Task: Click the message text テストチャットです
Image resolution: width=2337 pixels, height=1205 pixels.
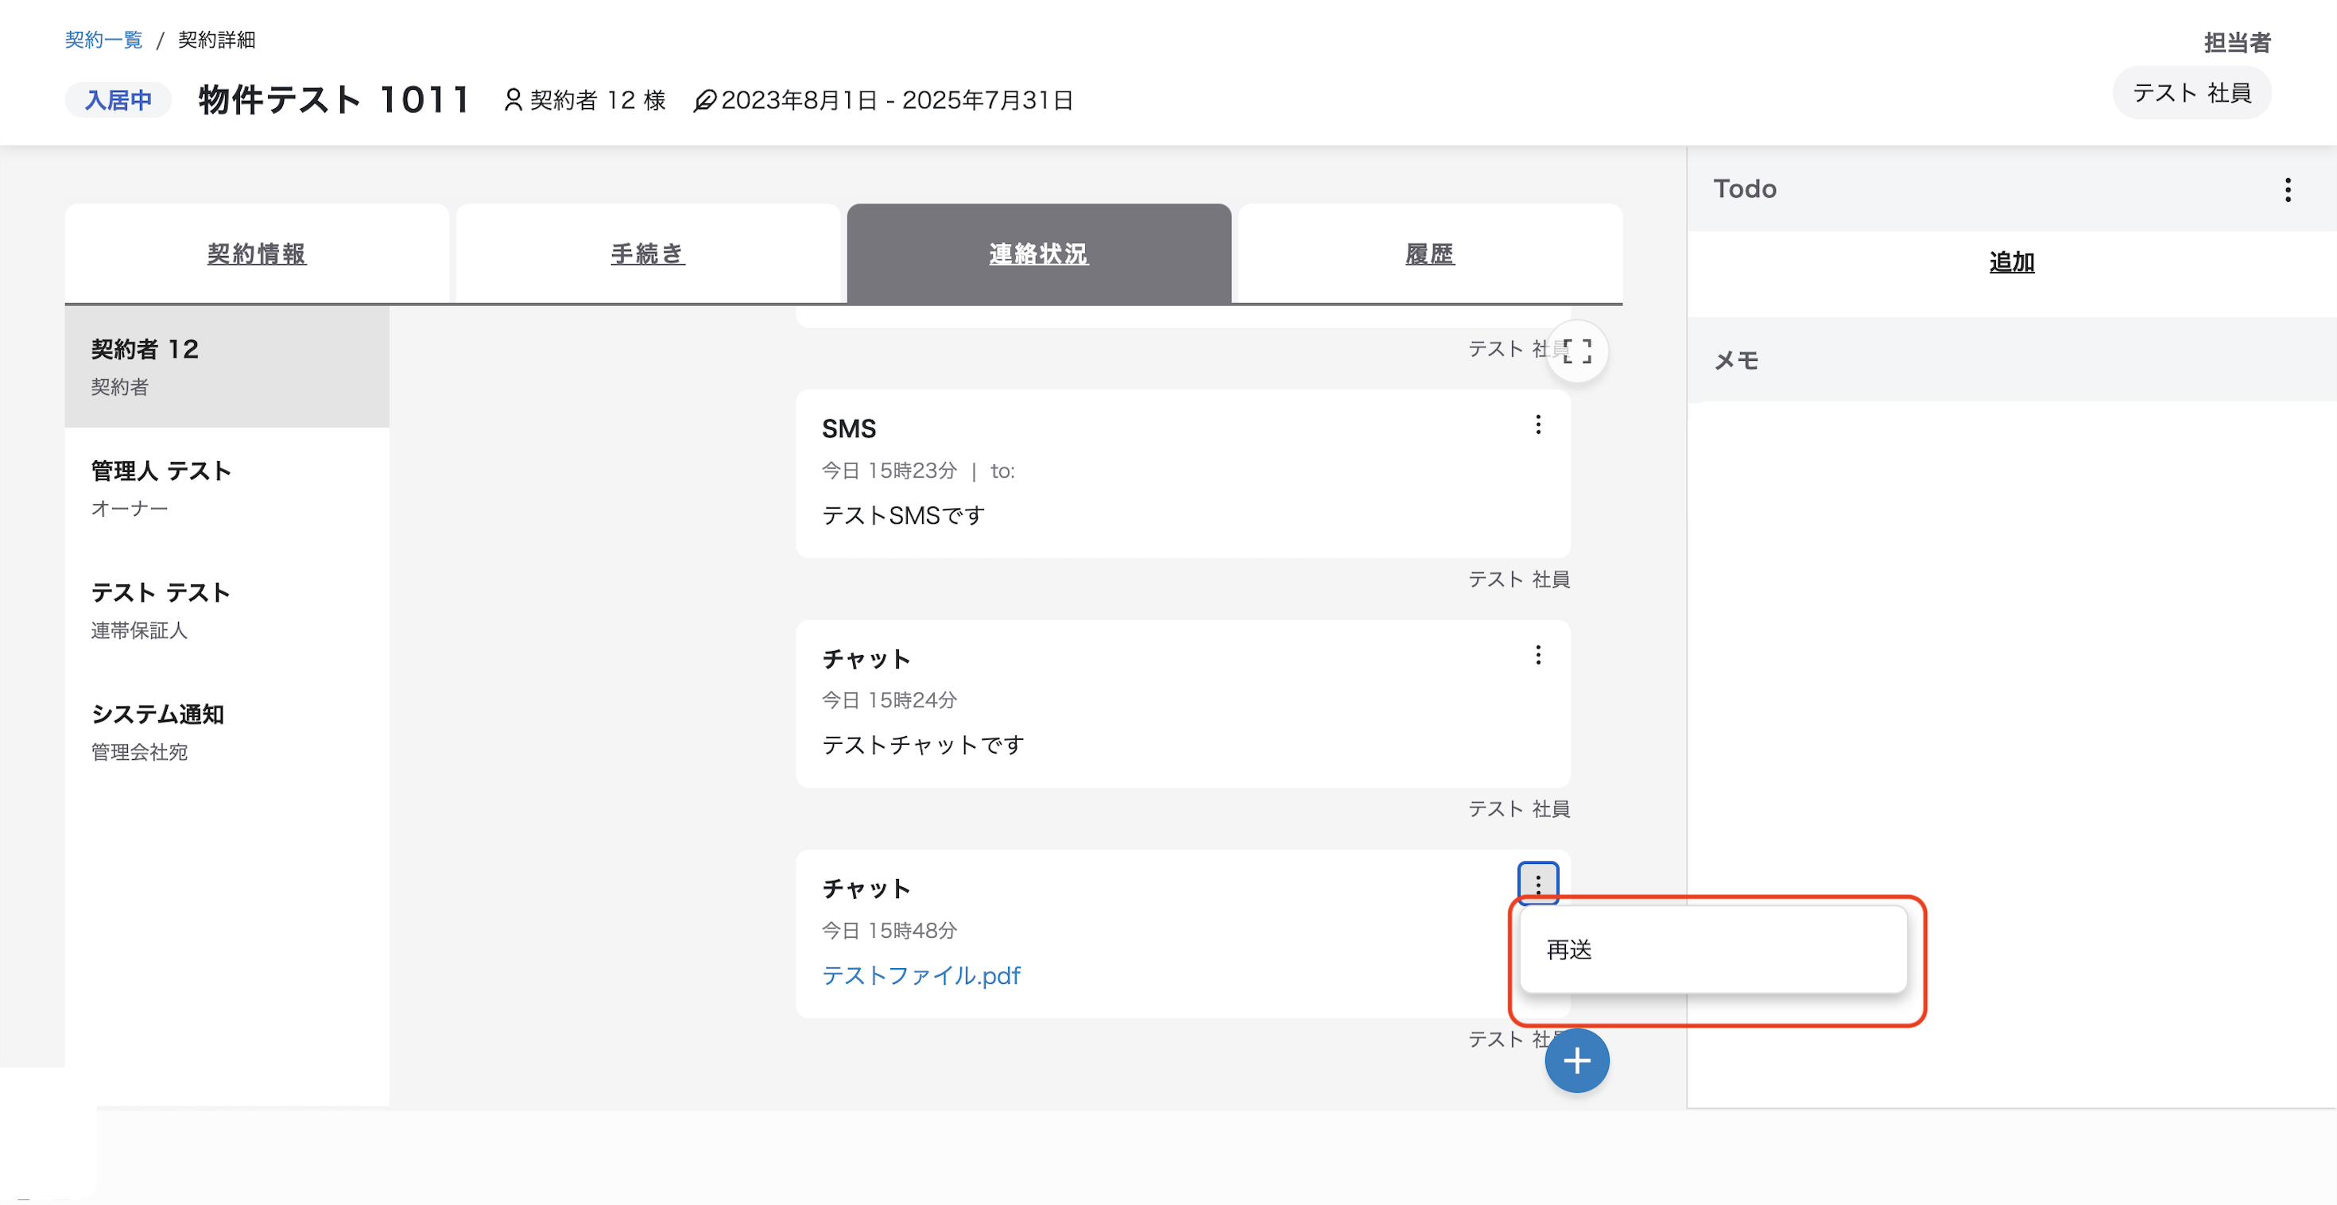Action: (923, 745)
